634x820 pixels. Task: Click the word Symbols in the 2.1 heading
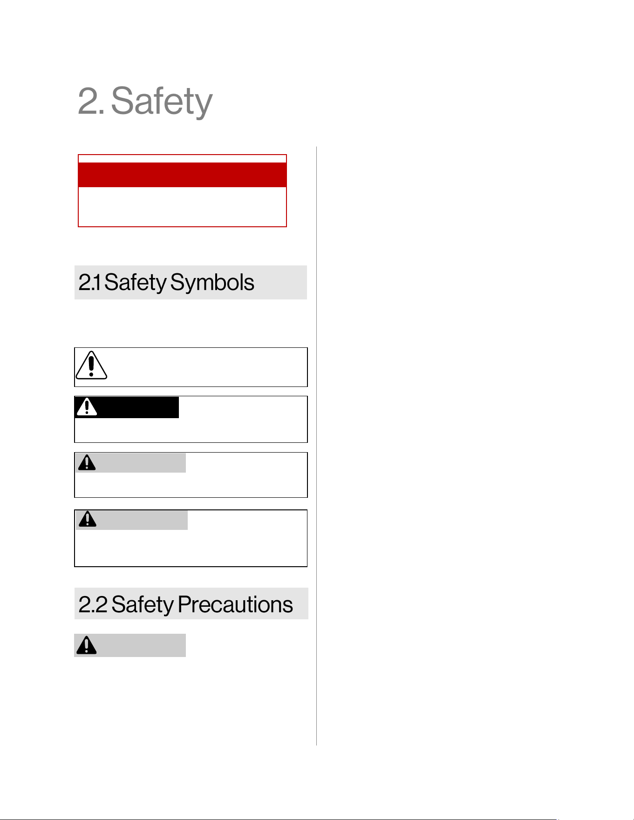tap(212, 283)
